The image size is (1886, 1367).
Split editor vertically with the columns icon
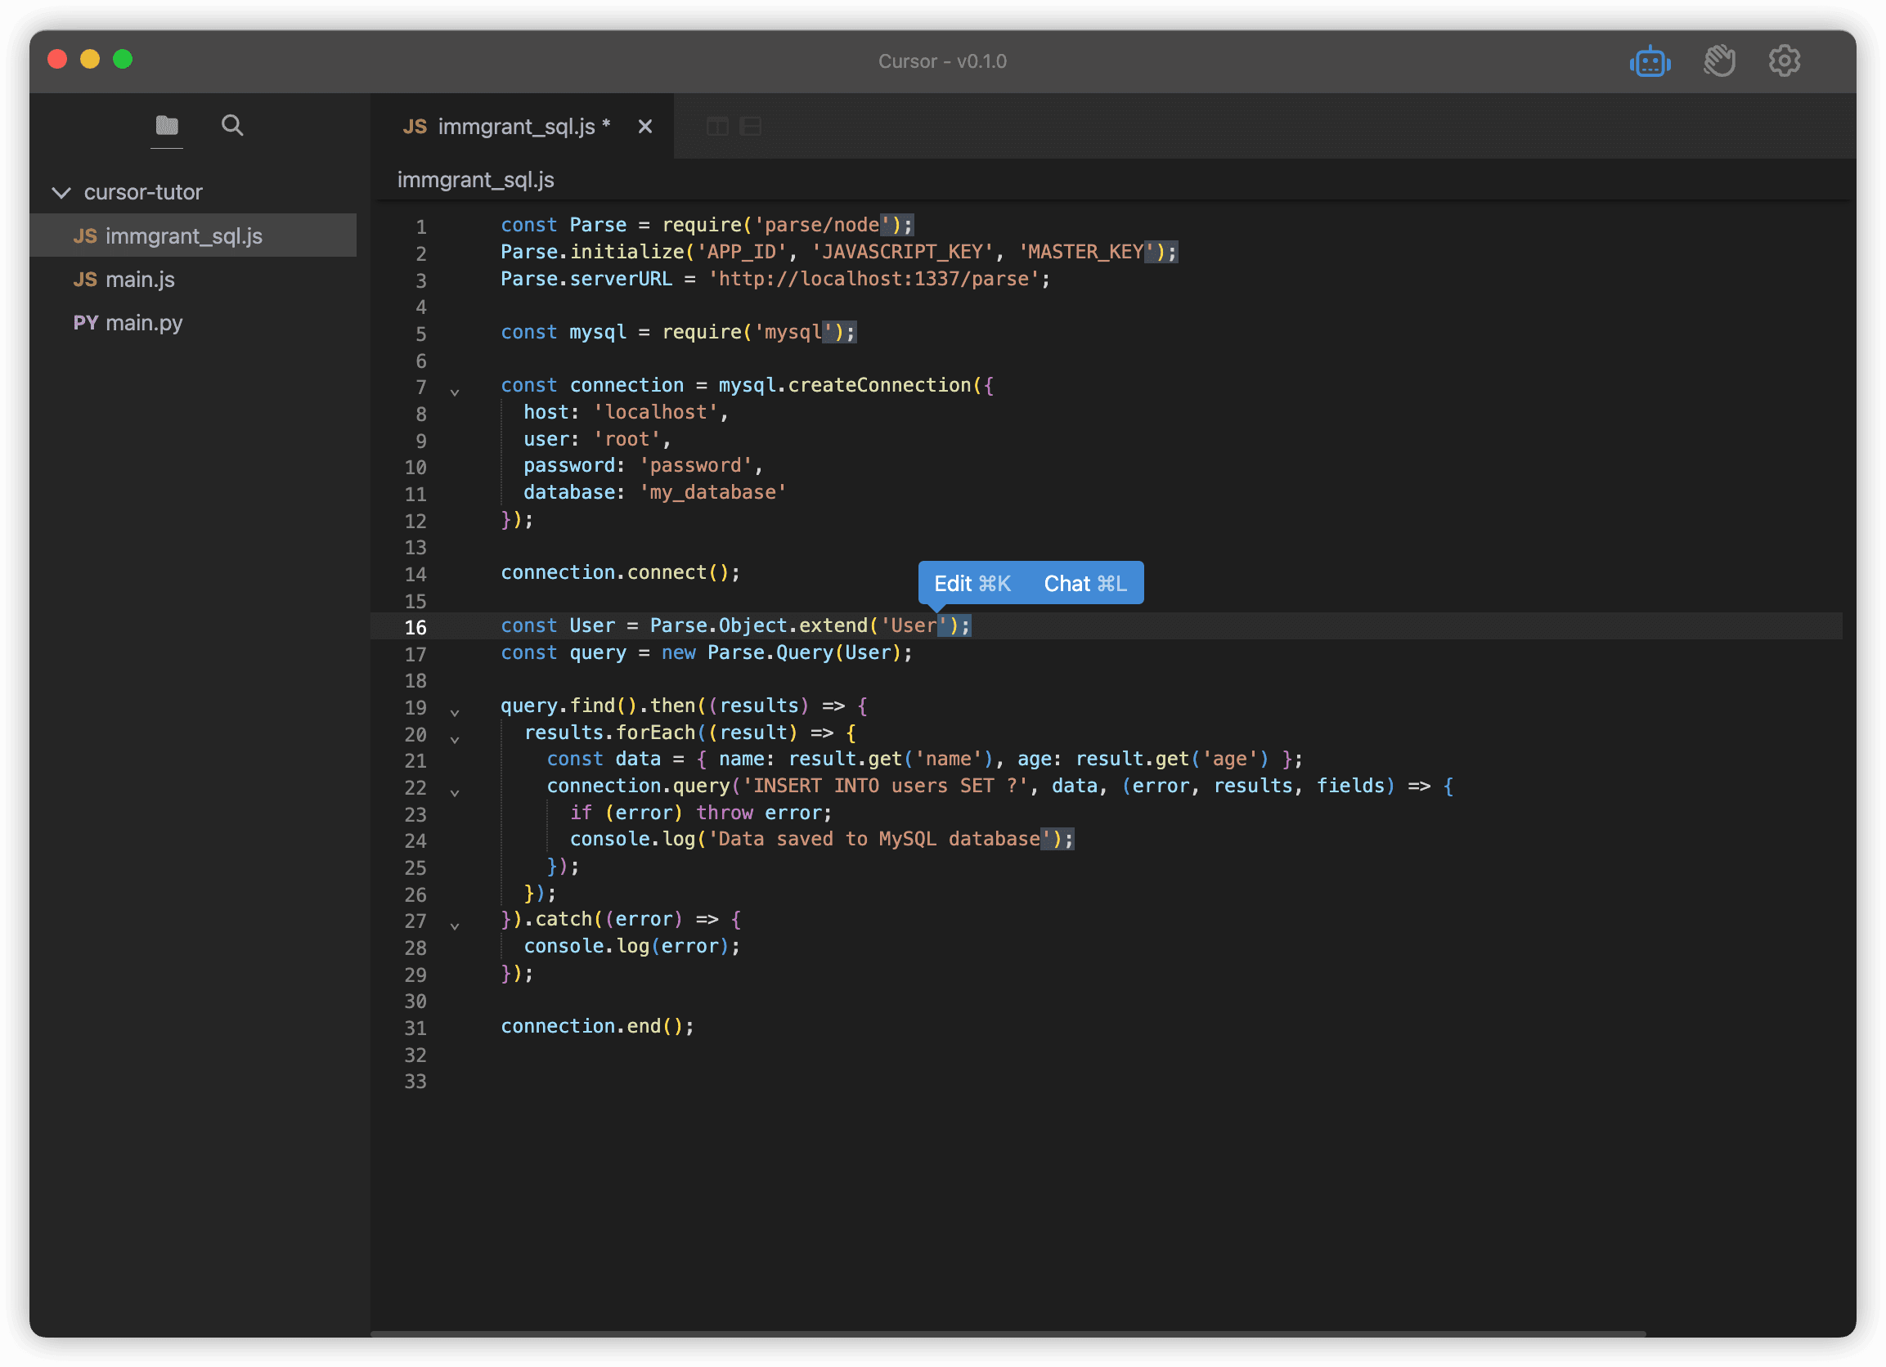point(716,127)
